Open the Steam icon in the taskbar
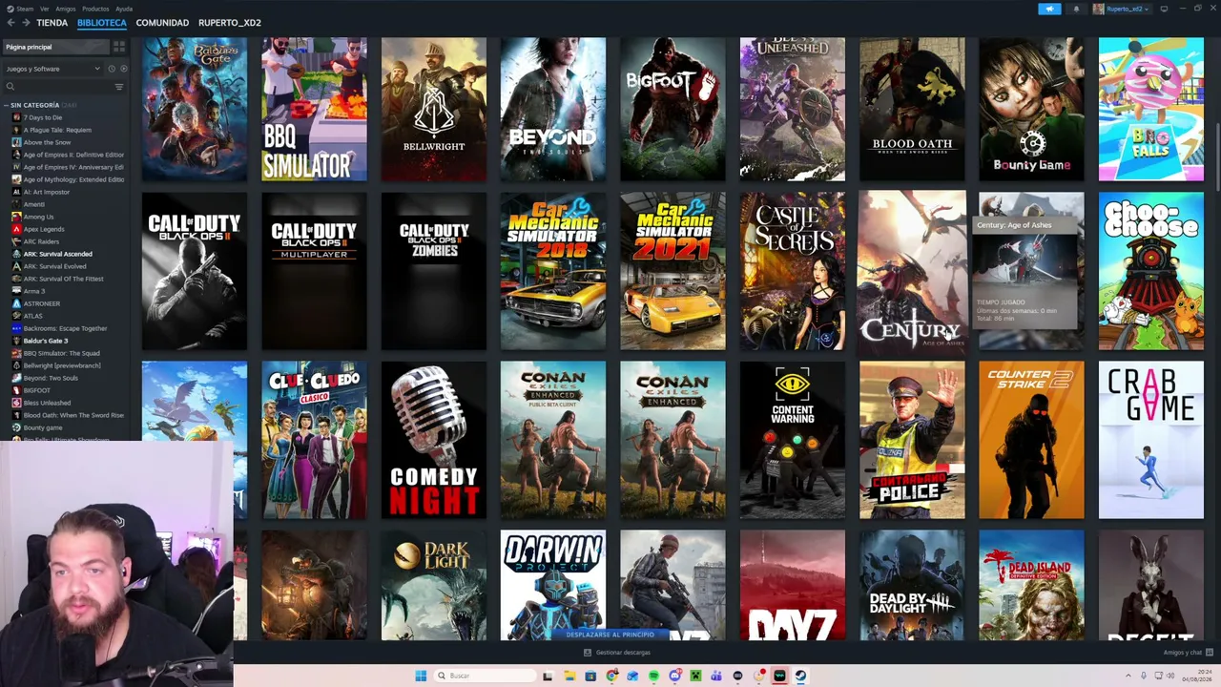The height and width of the screenshot is (687, 1221). 800,676
